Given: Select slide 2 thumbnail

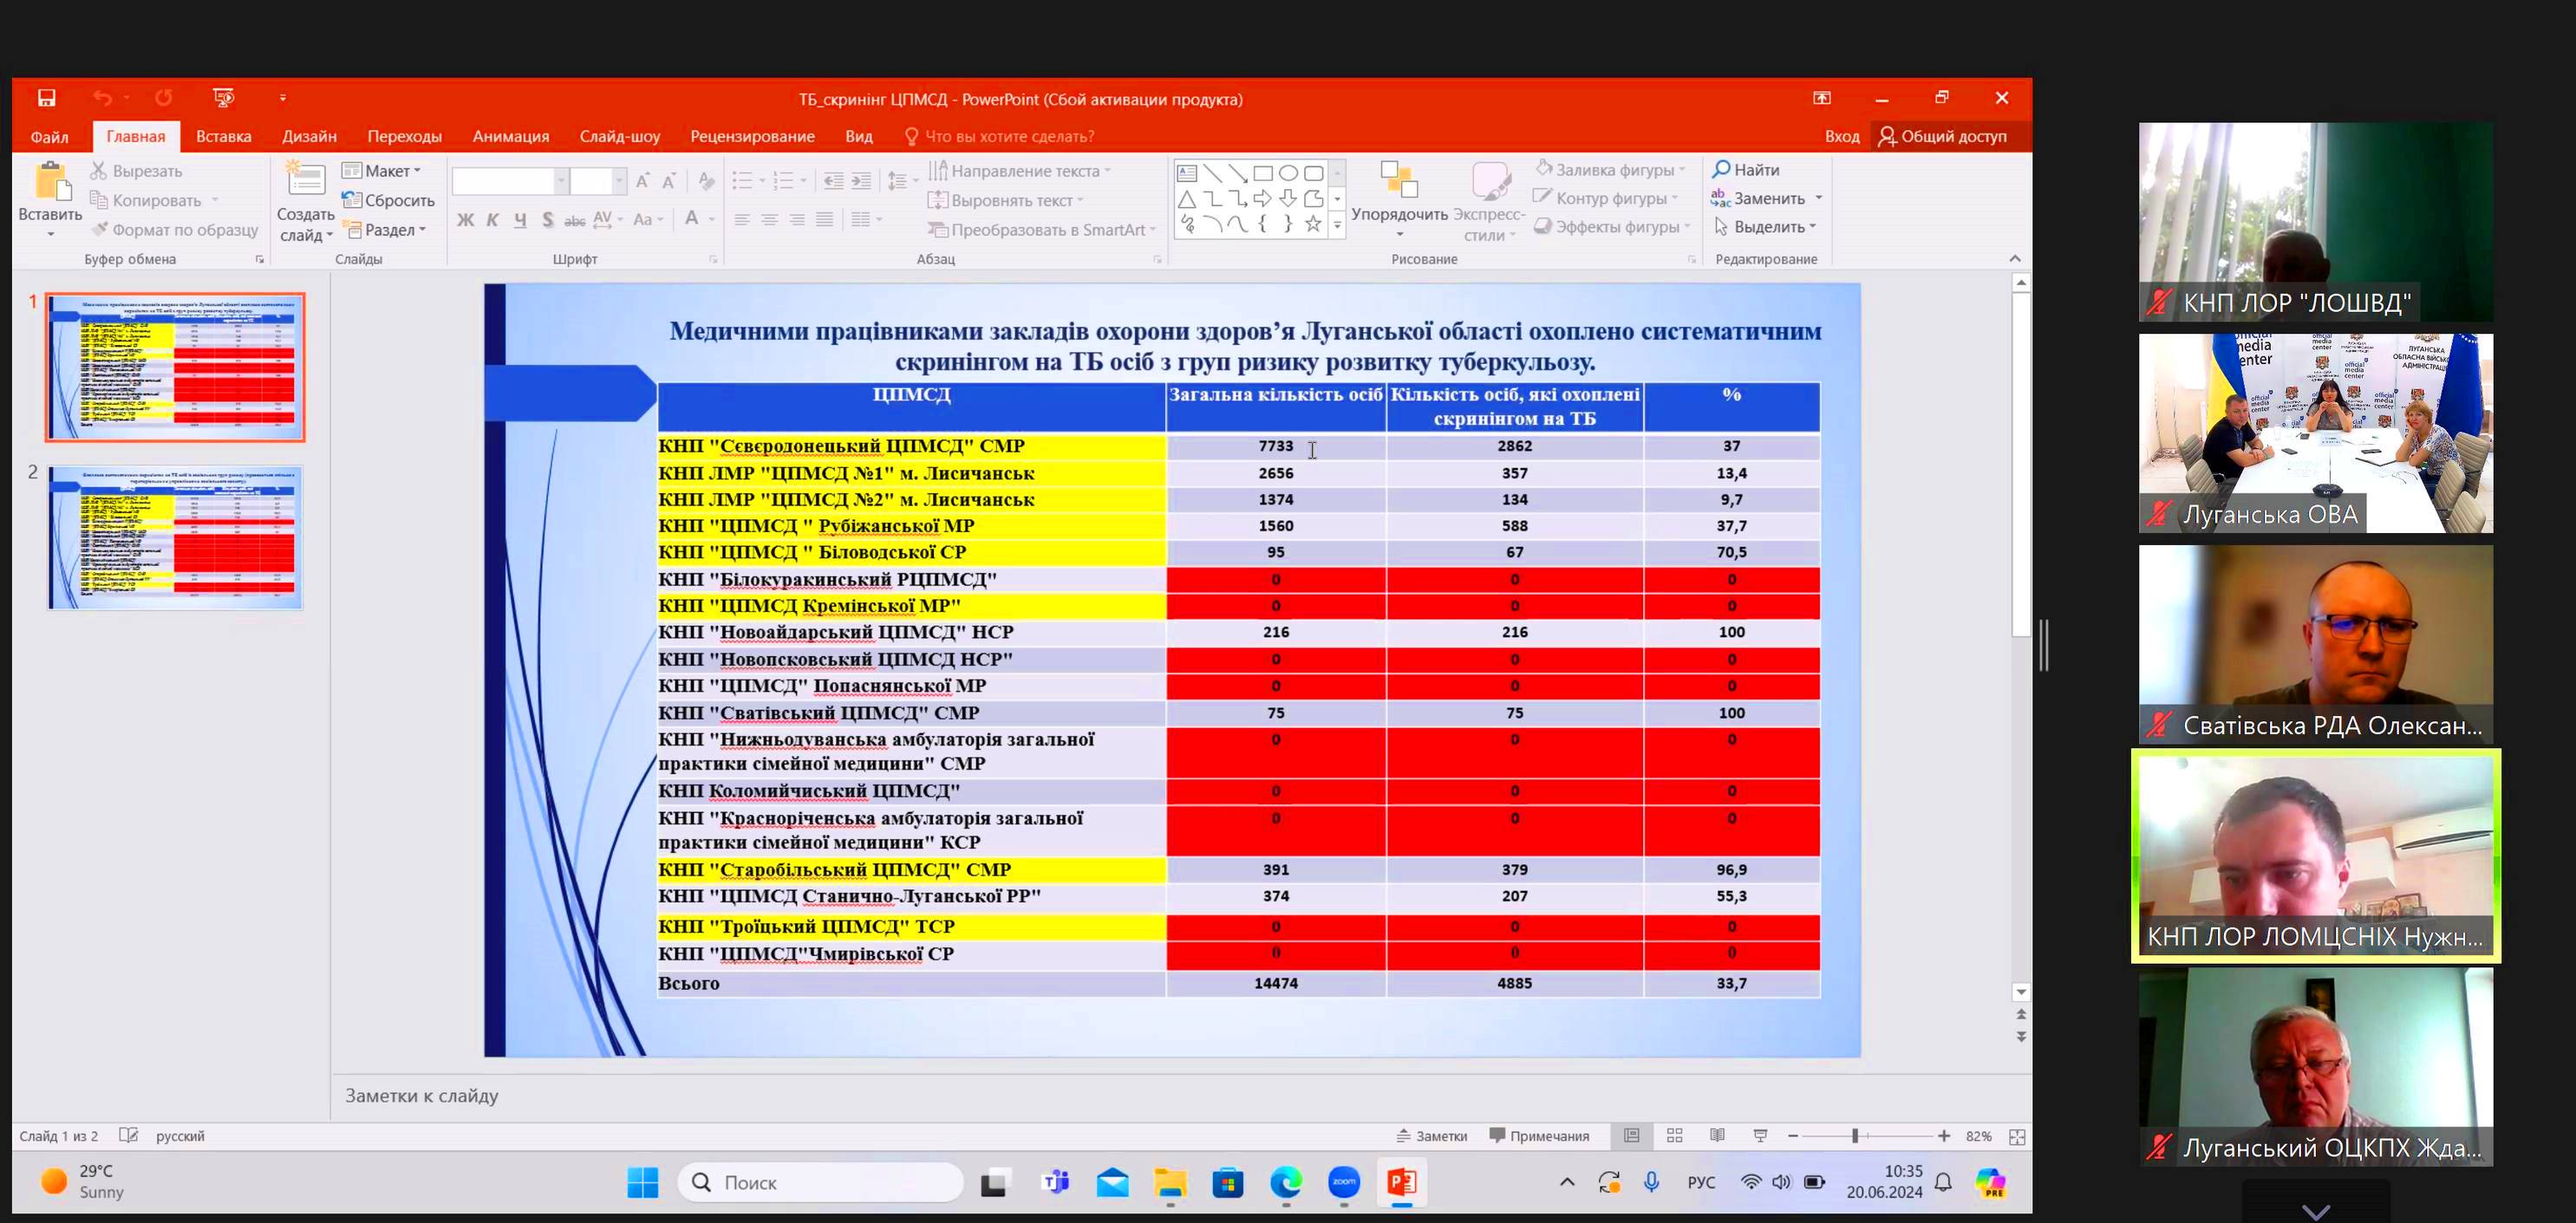Looking at the screenshot, I should tap(175, 537).
